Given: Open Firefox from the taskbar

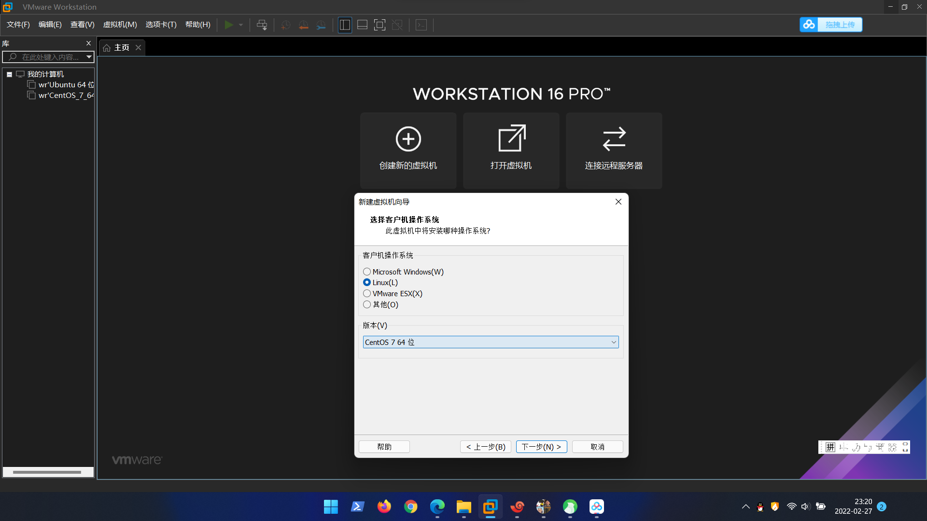Looking at the screenshot, I should (384, 507).
